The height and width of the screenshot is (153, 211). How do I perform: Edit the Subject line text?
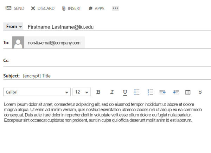click(105, 76)
